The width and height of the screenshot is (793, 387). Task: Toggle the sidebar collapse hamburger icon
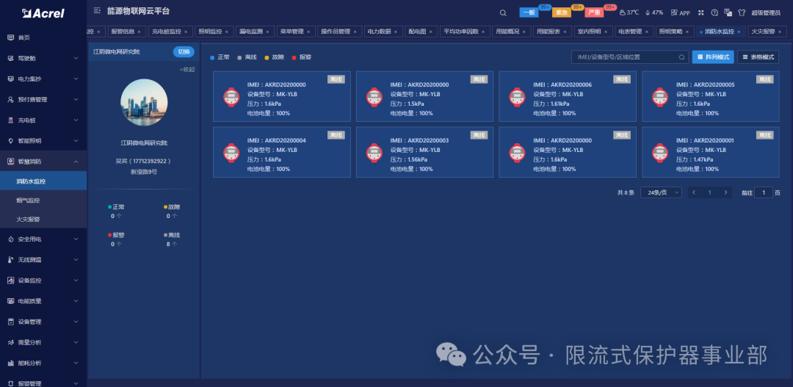(97, 11)
